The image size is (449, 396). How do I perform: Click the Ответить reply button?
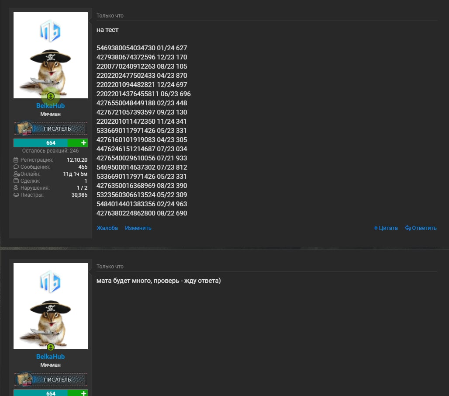(421, 228)
